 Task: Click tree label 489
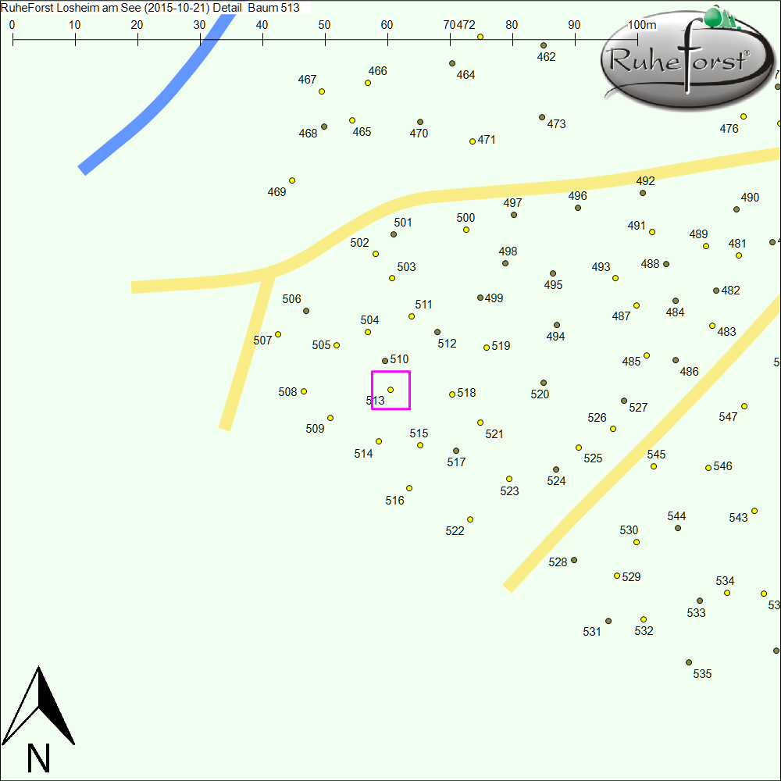pyautogui.click(x=698, y=234)
